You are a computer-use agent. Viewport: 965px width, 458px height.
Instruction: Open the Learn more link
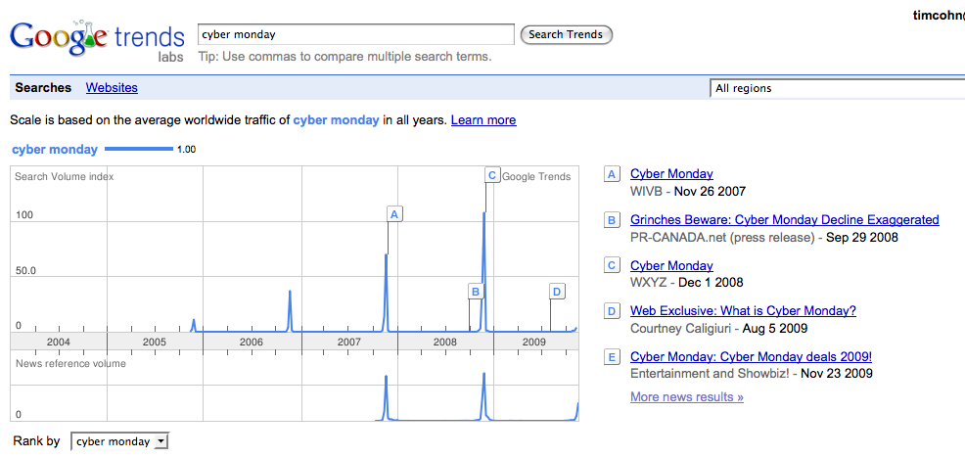[483, 120]
